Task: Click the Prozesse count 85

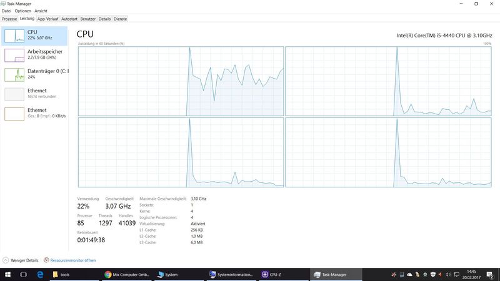Action: [x=81, y=223]
